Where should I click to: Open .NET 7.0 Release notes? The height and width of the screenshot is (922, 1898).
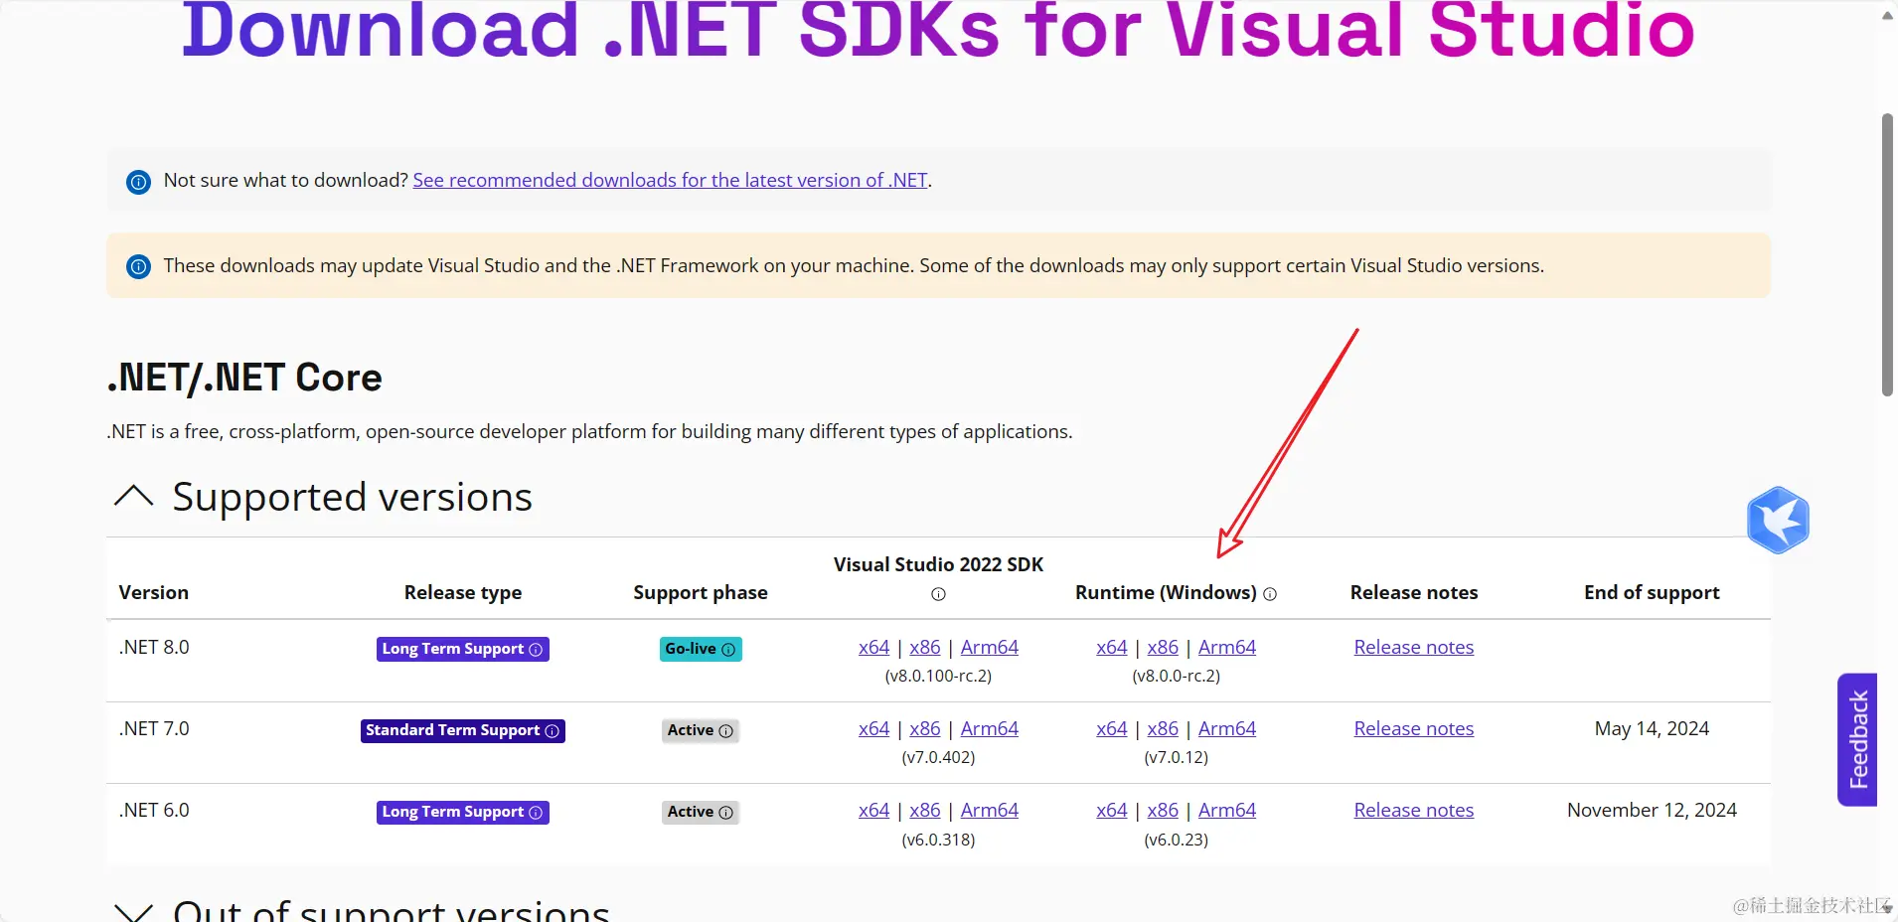coord(1414,728)
